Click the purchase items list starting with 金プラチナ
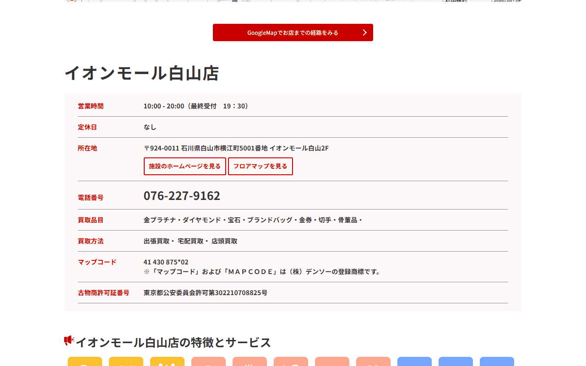 click(253, 220)
